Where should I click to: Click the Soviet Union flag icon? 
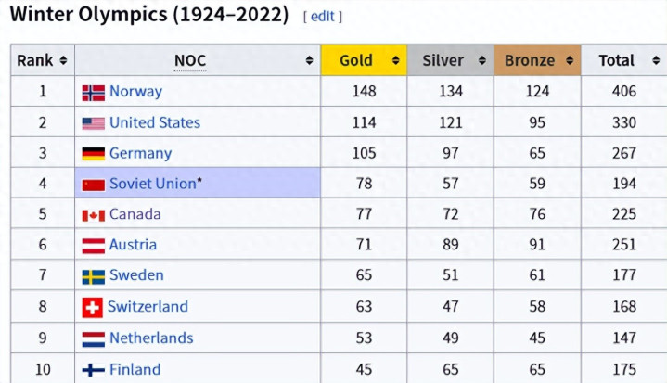point(93,184)
